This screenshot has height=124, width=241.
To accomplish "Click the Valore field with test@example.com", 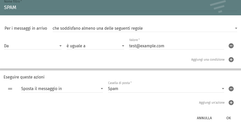I will 176,46.
